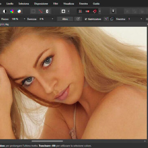Click the Select All dashed rectangle icon
This screenshot has height=148, width=148.
pos(33,11)
